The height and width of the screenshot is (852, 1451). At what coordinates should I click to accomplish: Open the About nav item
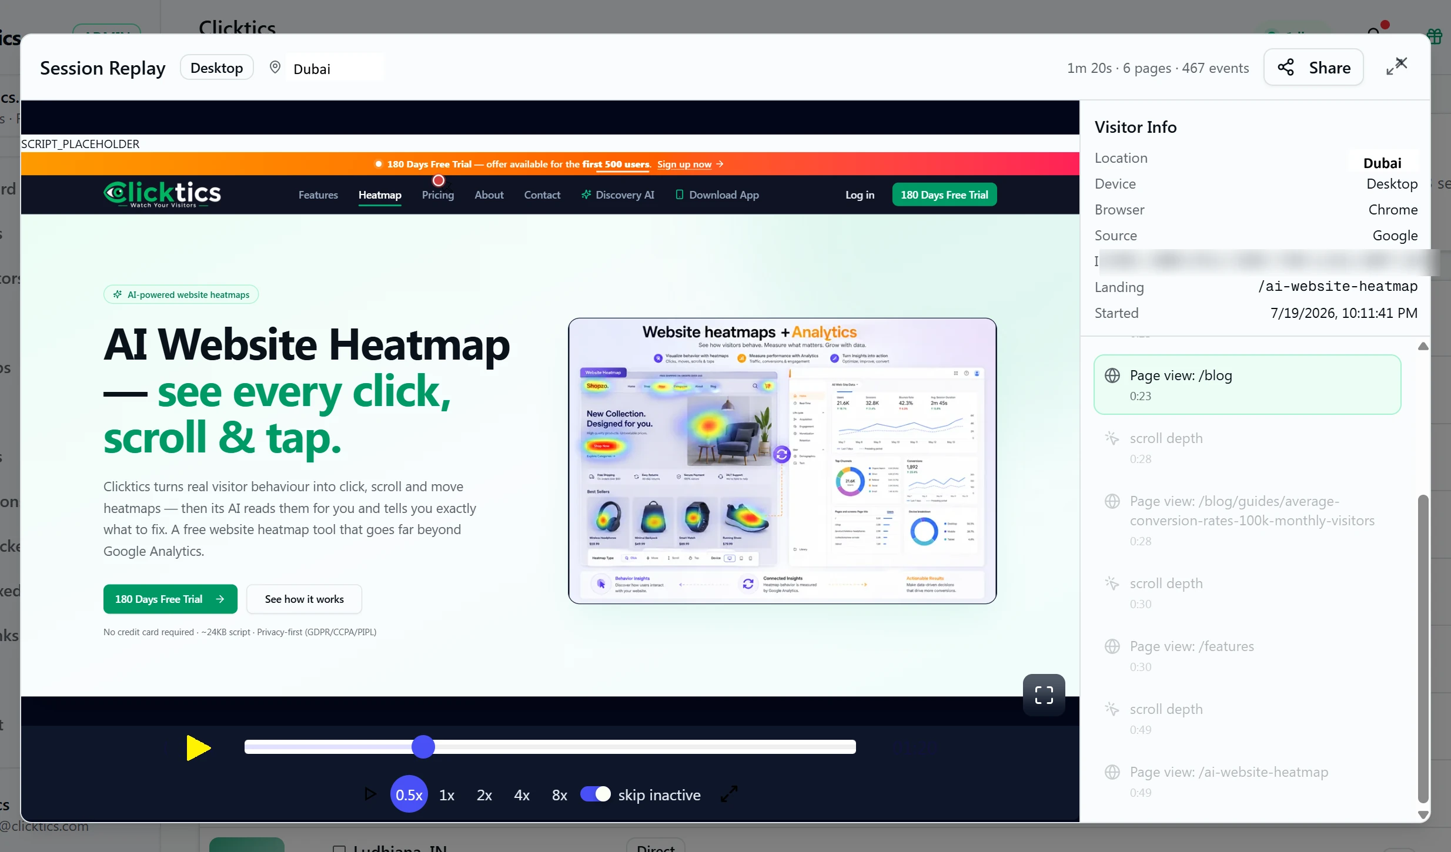489,194
